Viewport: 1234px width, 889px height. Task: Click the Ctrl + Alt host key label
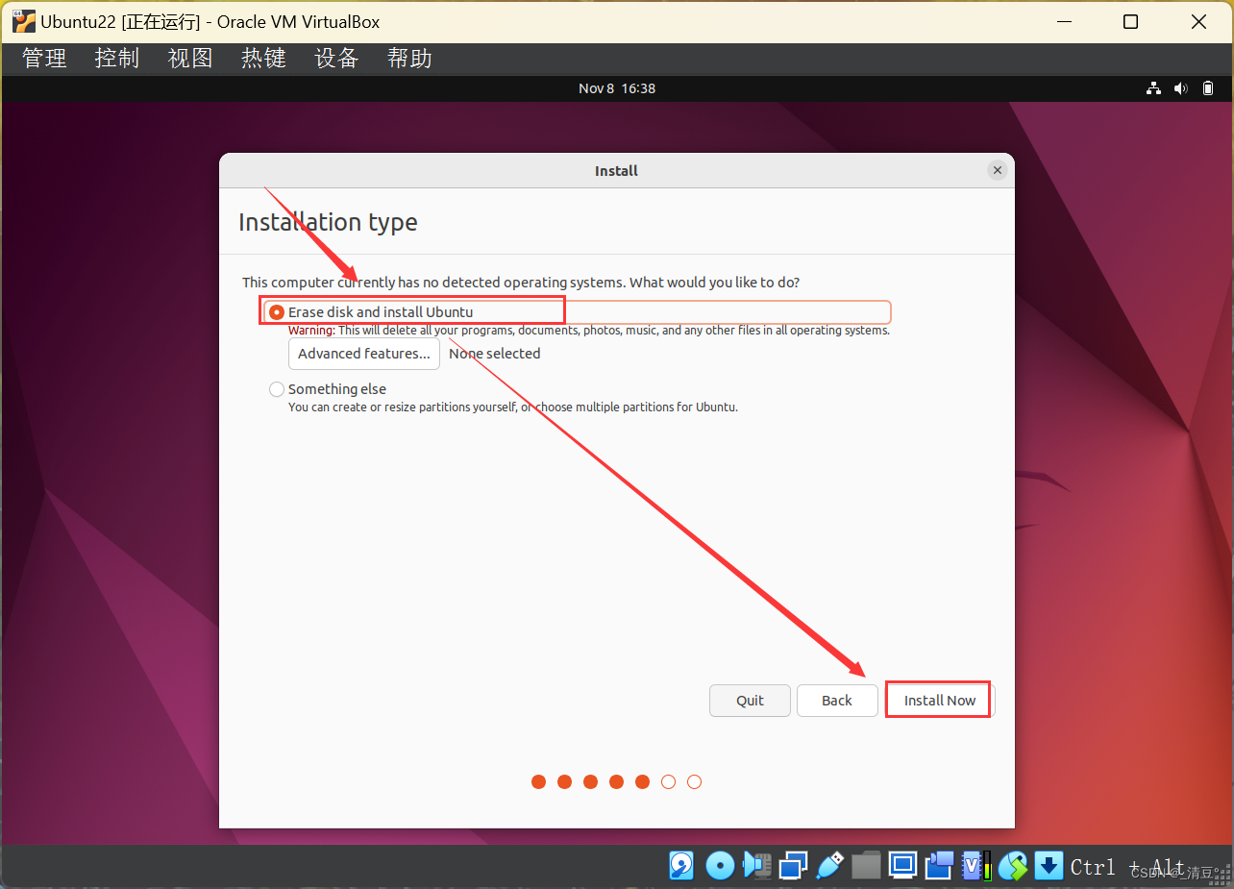tap(1127, 867)
